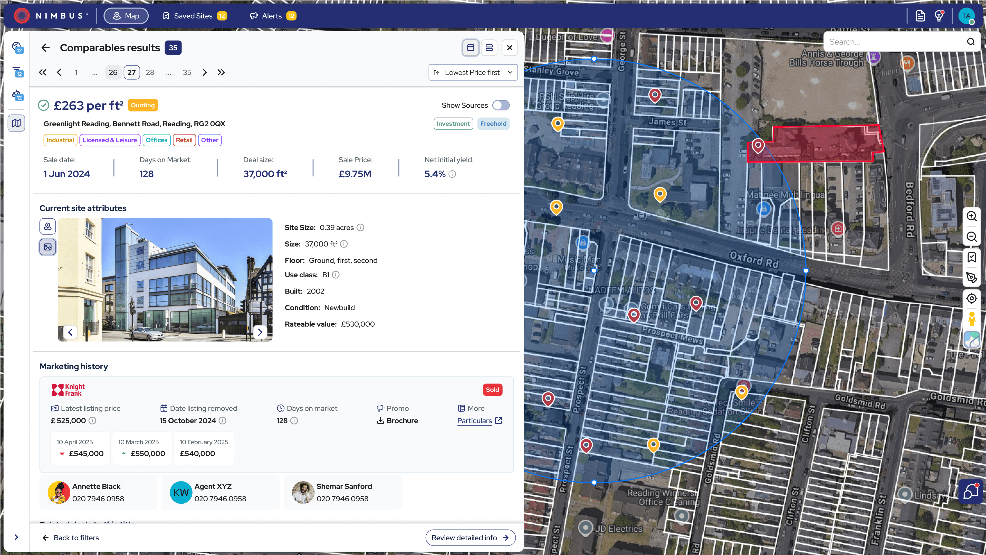The height and width of the screenshot is (555, 986).
Task: Click the map zoom in icon
Action: (x=971, y=216)
